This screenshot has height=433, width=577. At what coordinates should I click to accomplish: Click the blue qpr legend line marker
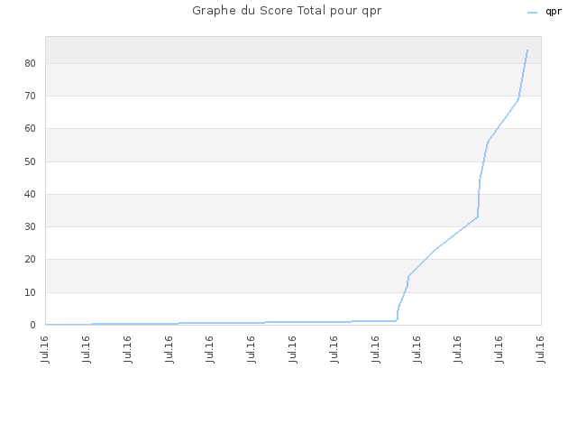[532, 13]
